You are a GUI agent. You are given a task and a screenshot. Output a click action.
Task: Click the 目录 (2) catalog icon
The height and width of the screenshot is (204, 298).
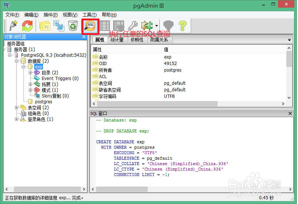(x=37, y=72)
